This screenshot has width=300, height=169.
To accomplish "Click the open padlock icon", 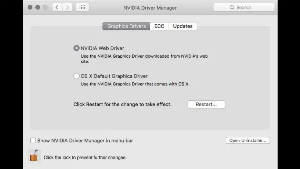I will click(x=34, y=156).
